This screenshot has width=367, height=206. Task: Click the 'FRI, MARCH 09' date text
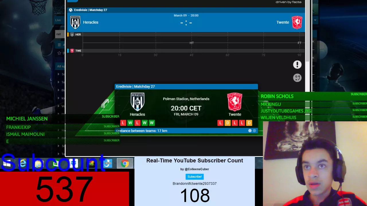click(186, 114)
